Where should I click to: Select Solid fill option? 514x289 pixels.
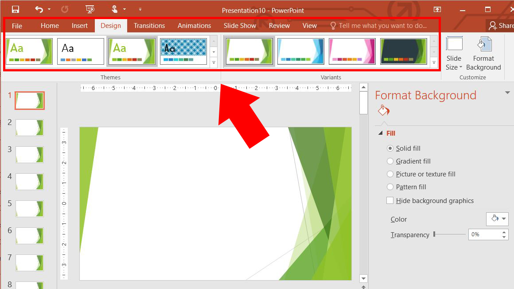390,148
